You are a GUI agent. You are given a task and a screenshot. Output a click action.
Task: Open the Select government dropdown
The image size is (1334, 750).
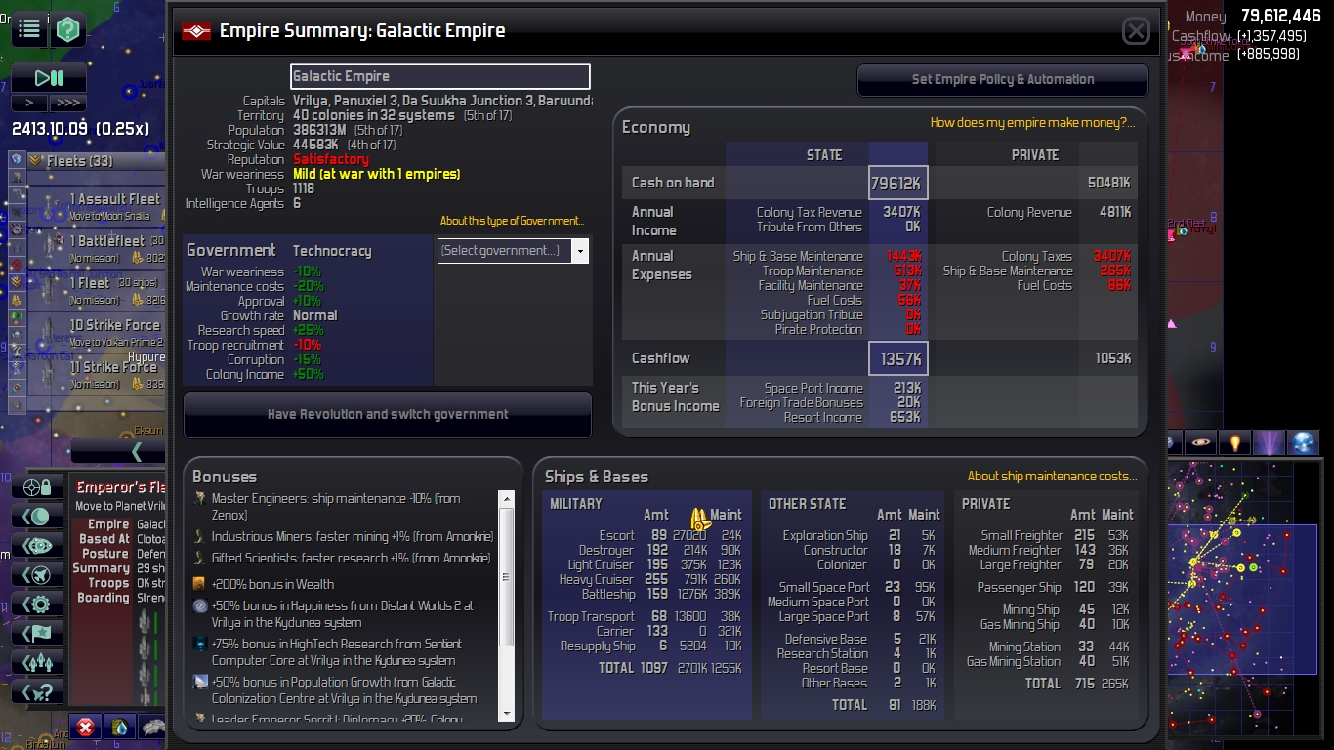click(x=513, y=251)
